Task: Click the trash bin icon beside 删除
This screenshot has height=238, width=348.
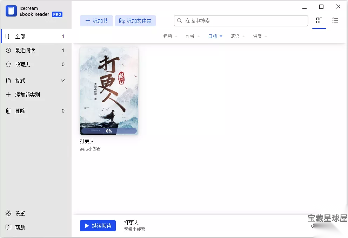Action: coord(8,111)
